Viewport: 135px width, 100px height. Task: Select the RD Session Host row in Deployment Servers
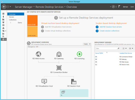(115, 64)
